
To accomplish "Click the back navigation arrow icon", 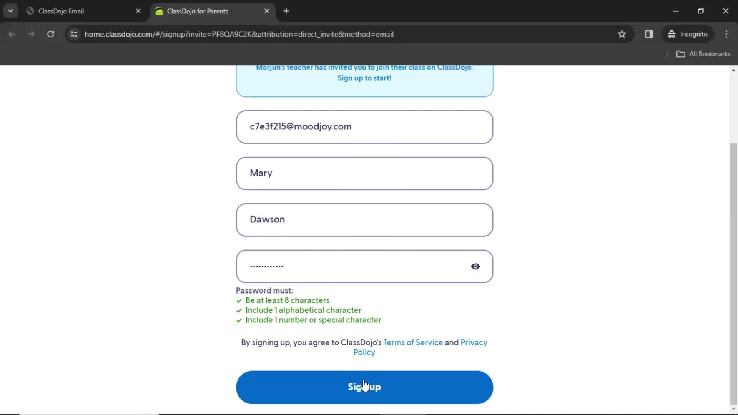I will (x=12, y=34).
